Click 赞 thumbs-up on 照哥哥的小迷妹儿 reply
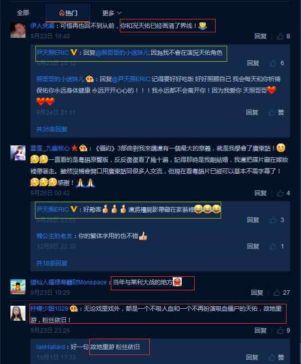The height and width of the screenshot is (364, 301). pyautogui.click(x=277, y=113)
